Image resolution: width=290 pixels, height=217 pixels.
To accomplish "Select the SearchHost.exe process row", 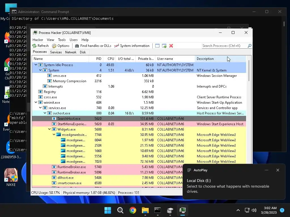I will pyautogui.click(x=139, y=118).
